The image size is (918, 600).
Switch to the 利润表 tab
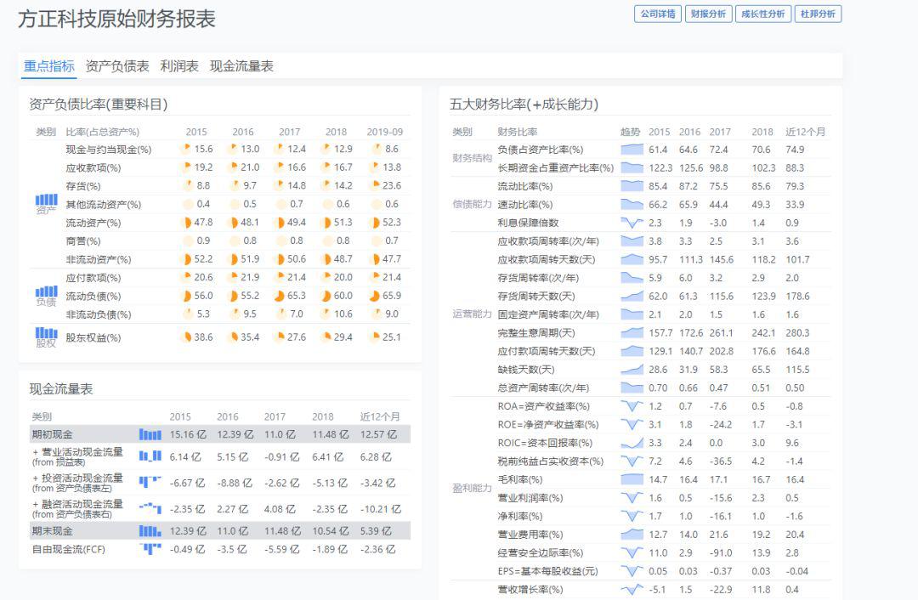179,66
